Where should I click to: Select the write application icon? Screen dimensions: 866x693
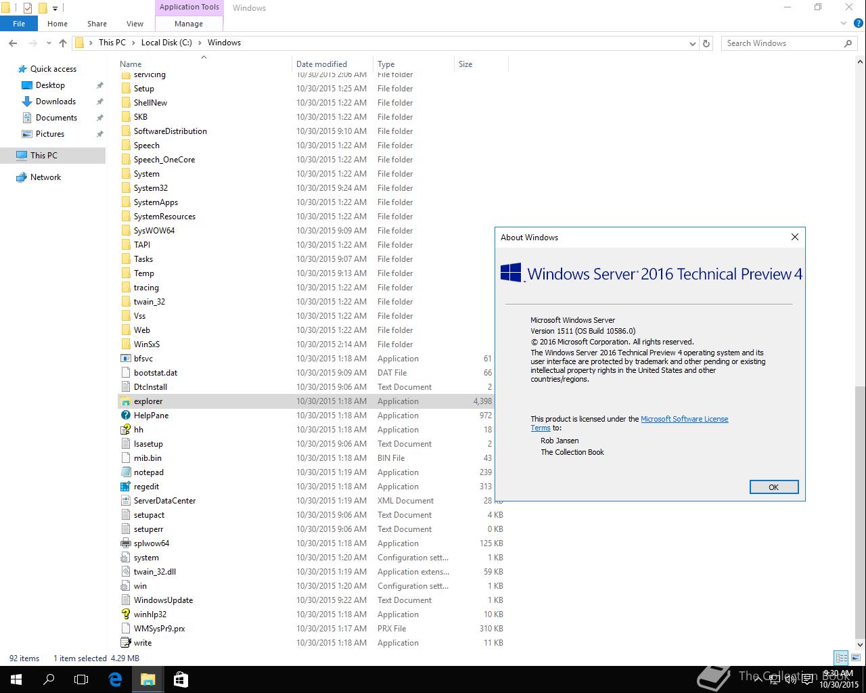(125, 643)
